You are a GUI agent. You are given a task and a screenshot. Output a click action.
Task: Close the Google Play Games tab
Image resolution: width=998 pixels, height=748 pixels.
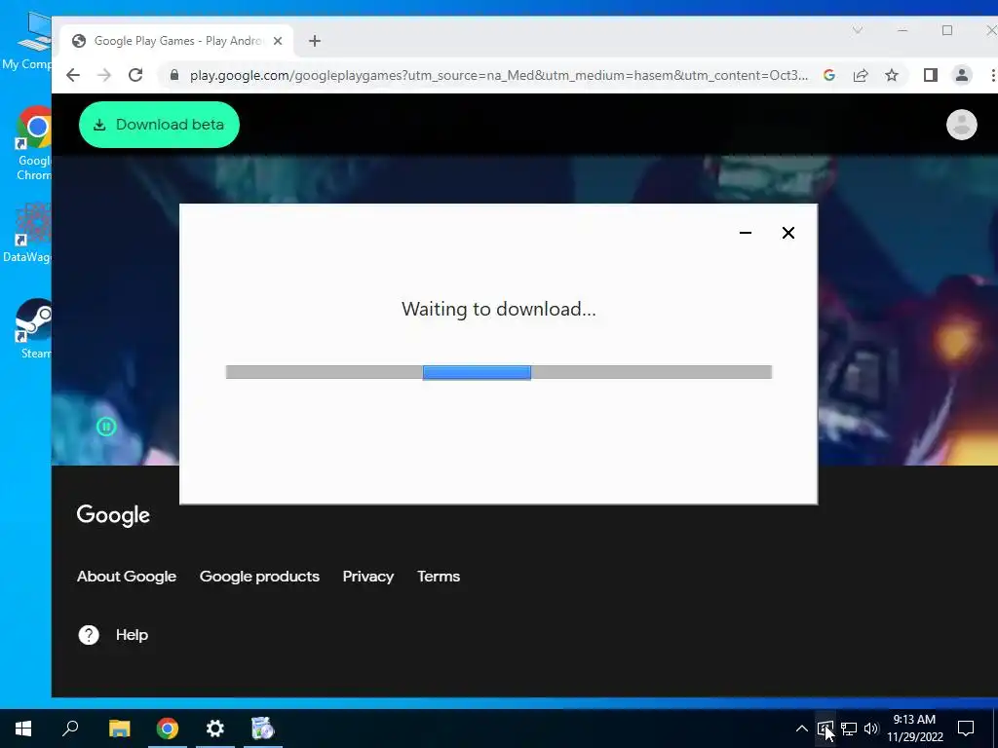(x=278, y=41)
